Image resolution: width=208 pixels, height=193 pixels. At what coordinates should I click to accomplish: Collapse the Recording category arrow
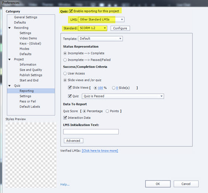coord(10,28)
